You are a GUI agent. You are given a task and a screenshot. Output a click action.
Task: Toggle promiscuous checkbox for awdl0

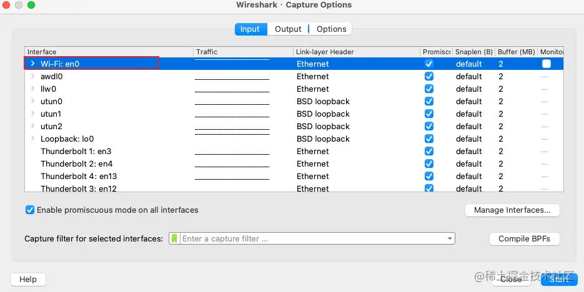pyautogui.click(x=429, y=76)
